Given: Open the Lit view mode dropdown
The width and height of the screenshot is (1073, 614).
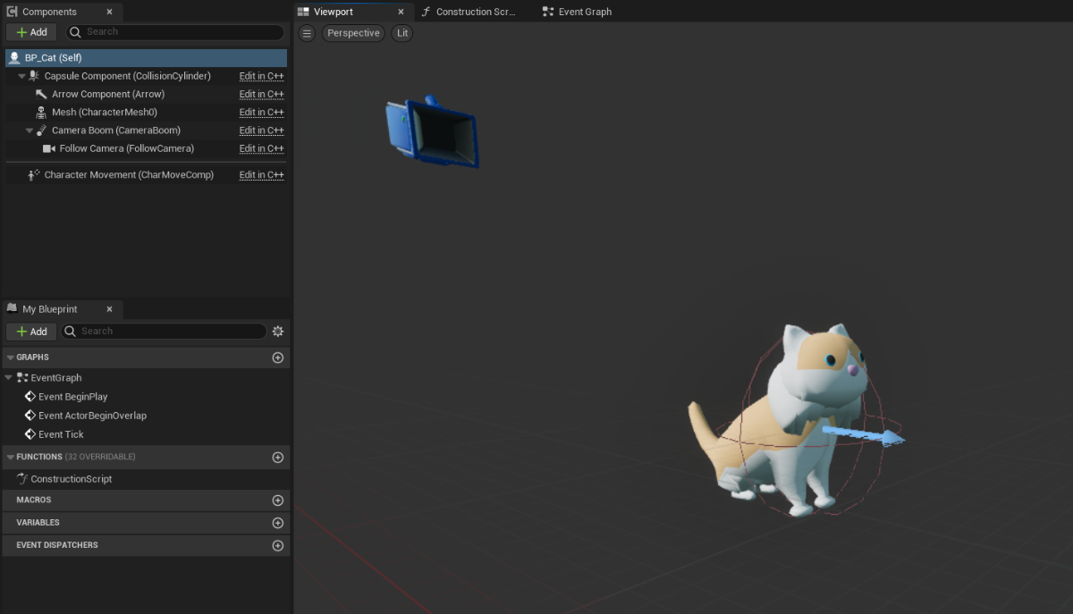Looking at the screenshot, I should [402, 33].
